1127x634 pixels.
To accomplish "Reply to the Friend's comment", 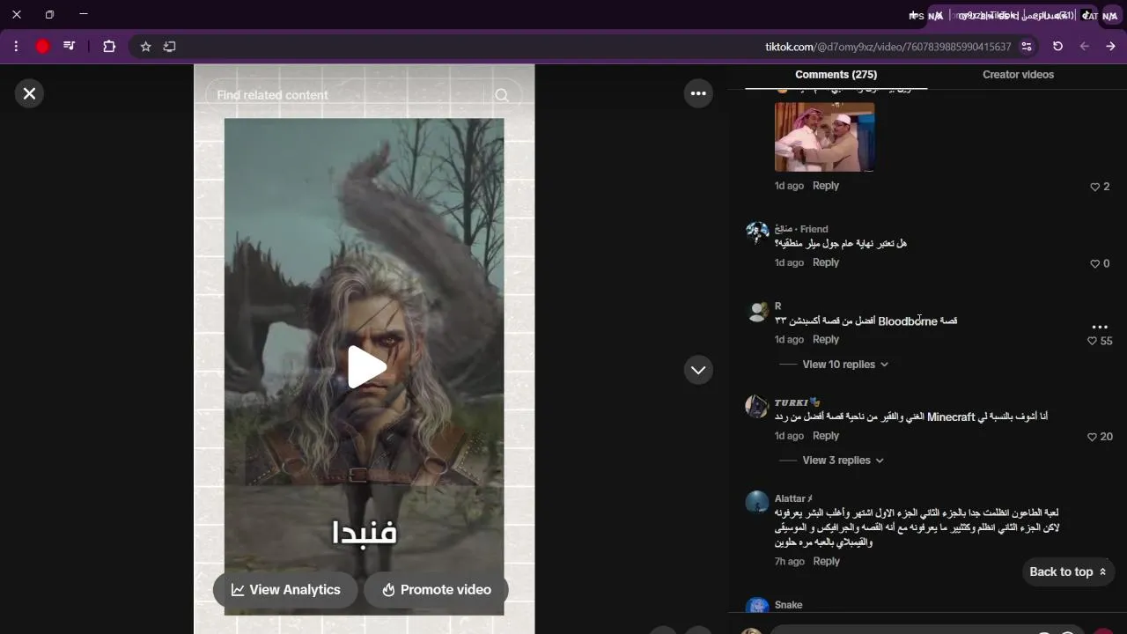I will [825, 262].
